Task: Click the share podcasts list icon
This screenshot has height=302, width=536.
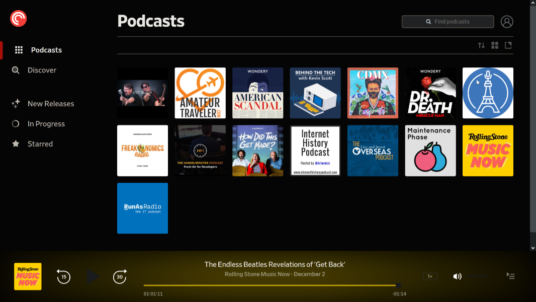Action: pyautogui.click(x=508, y=45)
